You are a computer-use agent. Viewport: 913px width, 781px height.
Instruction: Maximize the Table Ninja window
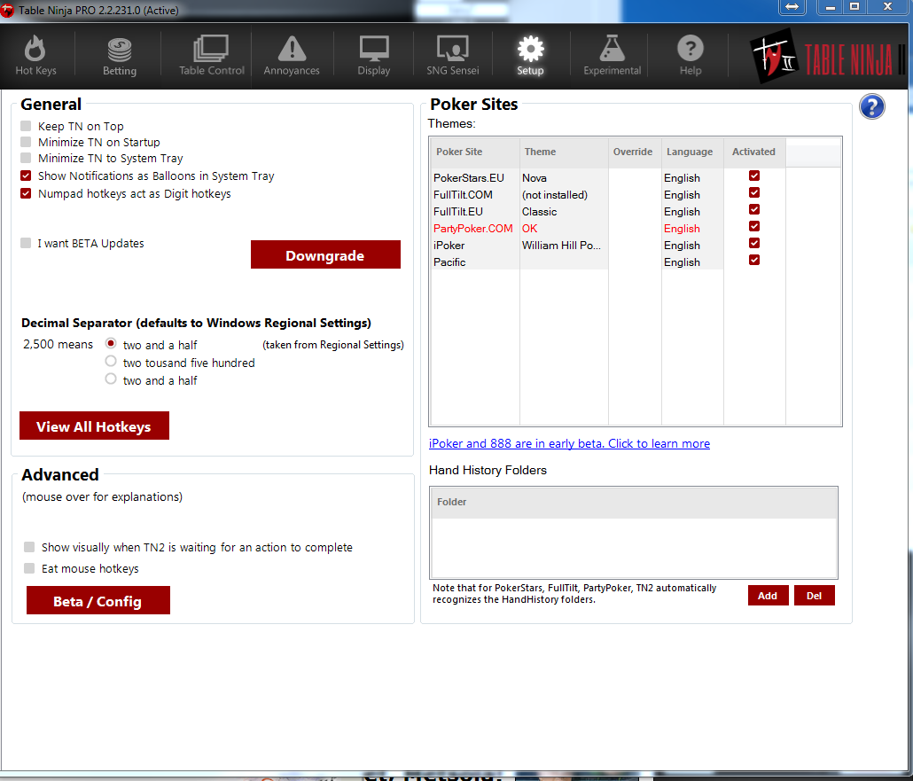[x=854, y=7]
